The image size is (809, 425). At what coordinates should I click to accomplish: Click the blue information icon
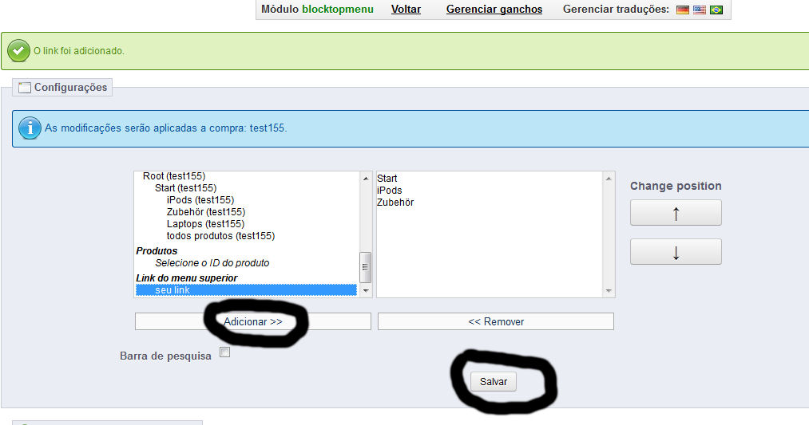[x=30, y=128]
